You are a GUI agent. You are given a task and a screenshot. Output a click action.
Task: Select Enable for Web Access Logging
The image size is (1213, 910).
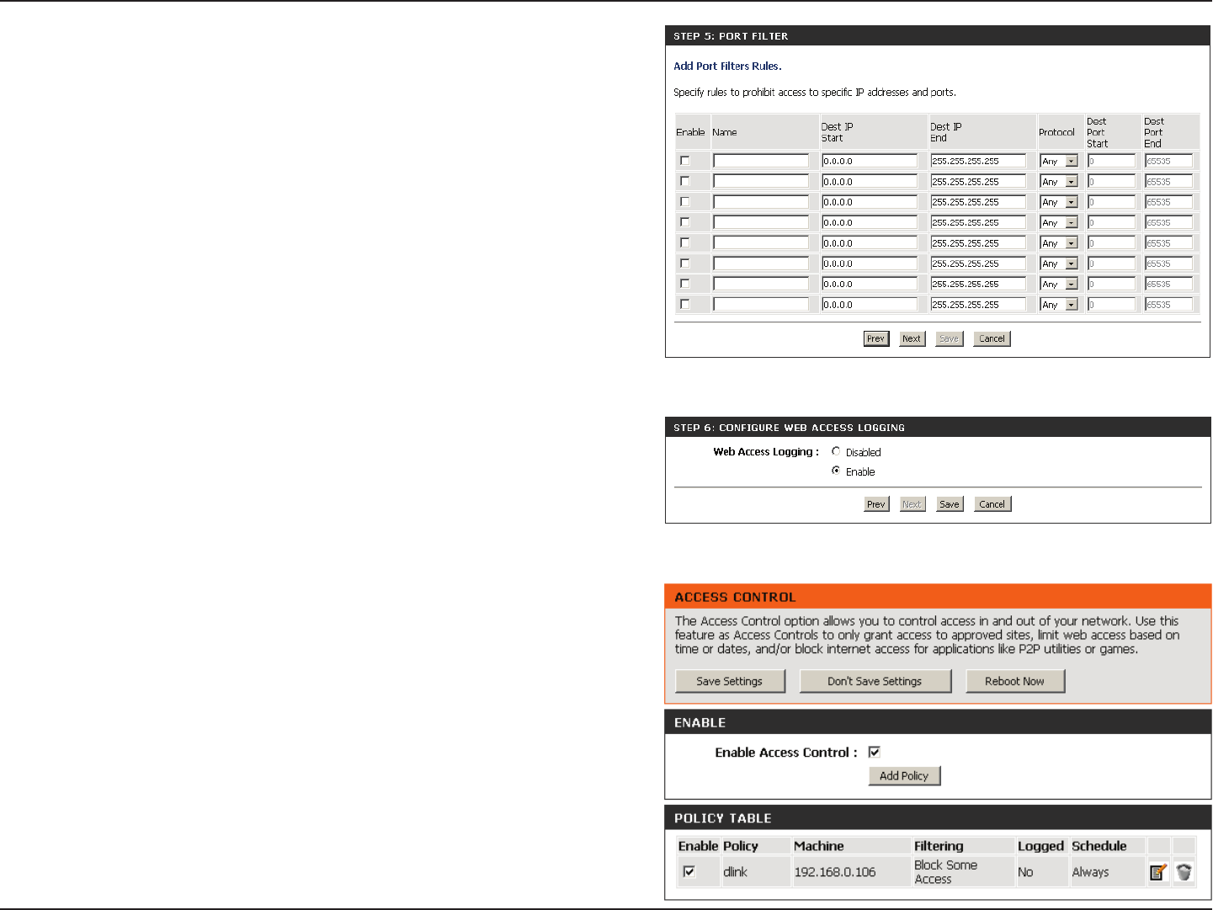836,471
